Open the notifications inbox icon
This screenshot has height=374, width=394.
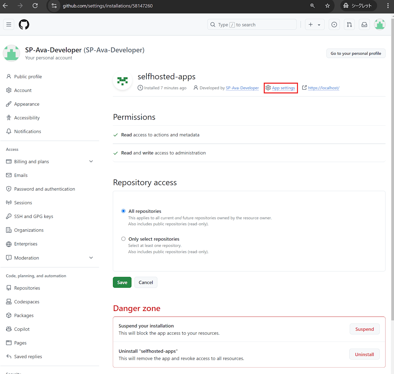coord(364,25)
